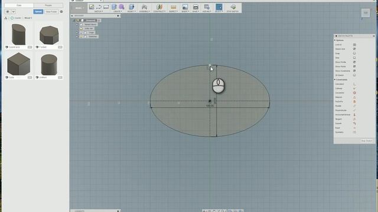
Task: Apply the Symmetry constraint icon
Action: tap(354, 132)
